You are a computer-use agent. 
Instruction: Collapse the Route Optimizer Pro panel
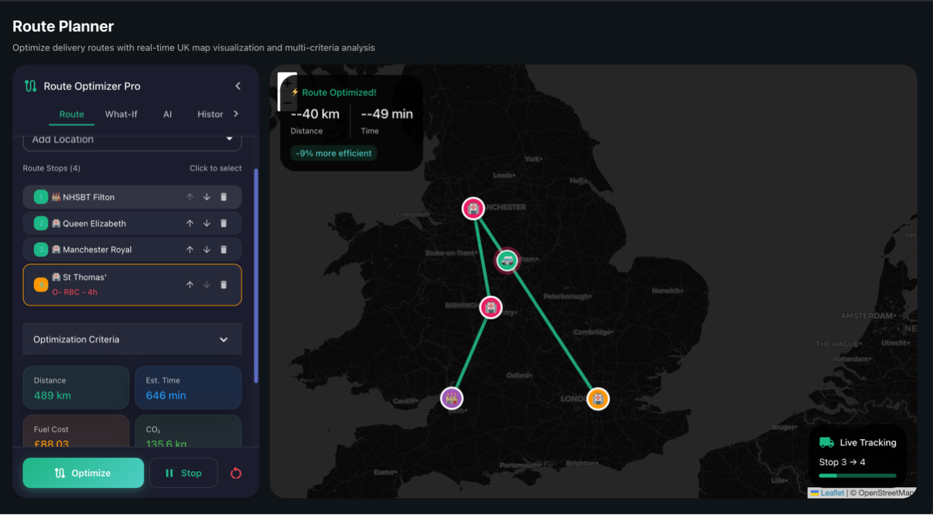point(238,86)
